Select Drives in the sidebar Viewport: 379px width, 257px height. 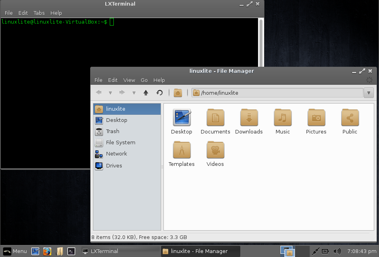point(127,165)
